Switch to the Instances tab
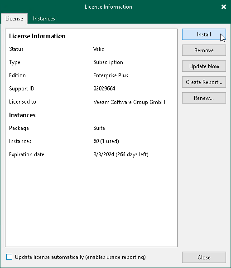This screenshot has height=268, width=231. tap(44, 19)
